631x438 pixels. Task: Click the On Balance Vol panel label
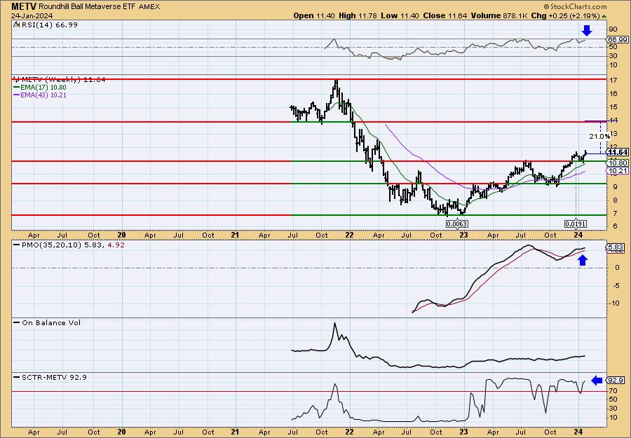click(51, 323)
